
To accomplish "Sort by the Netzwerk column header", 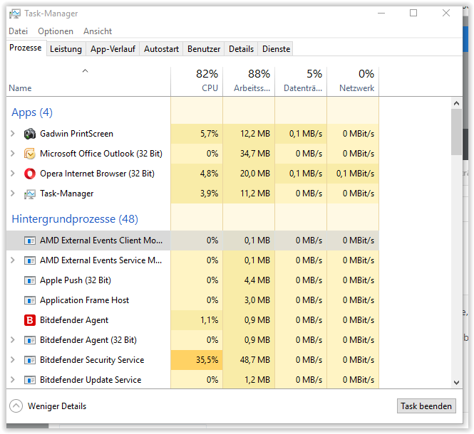I will (353, 82).
